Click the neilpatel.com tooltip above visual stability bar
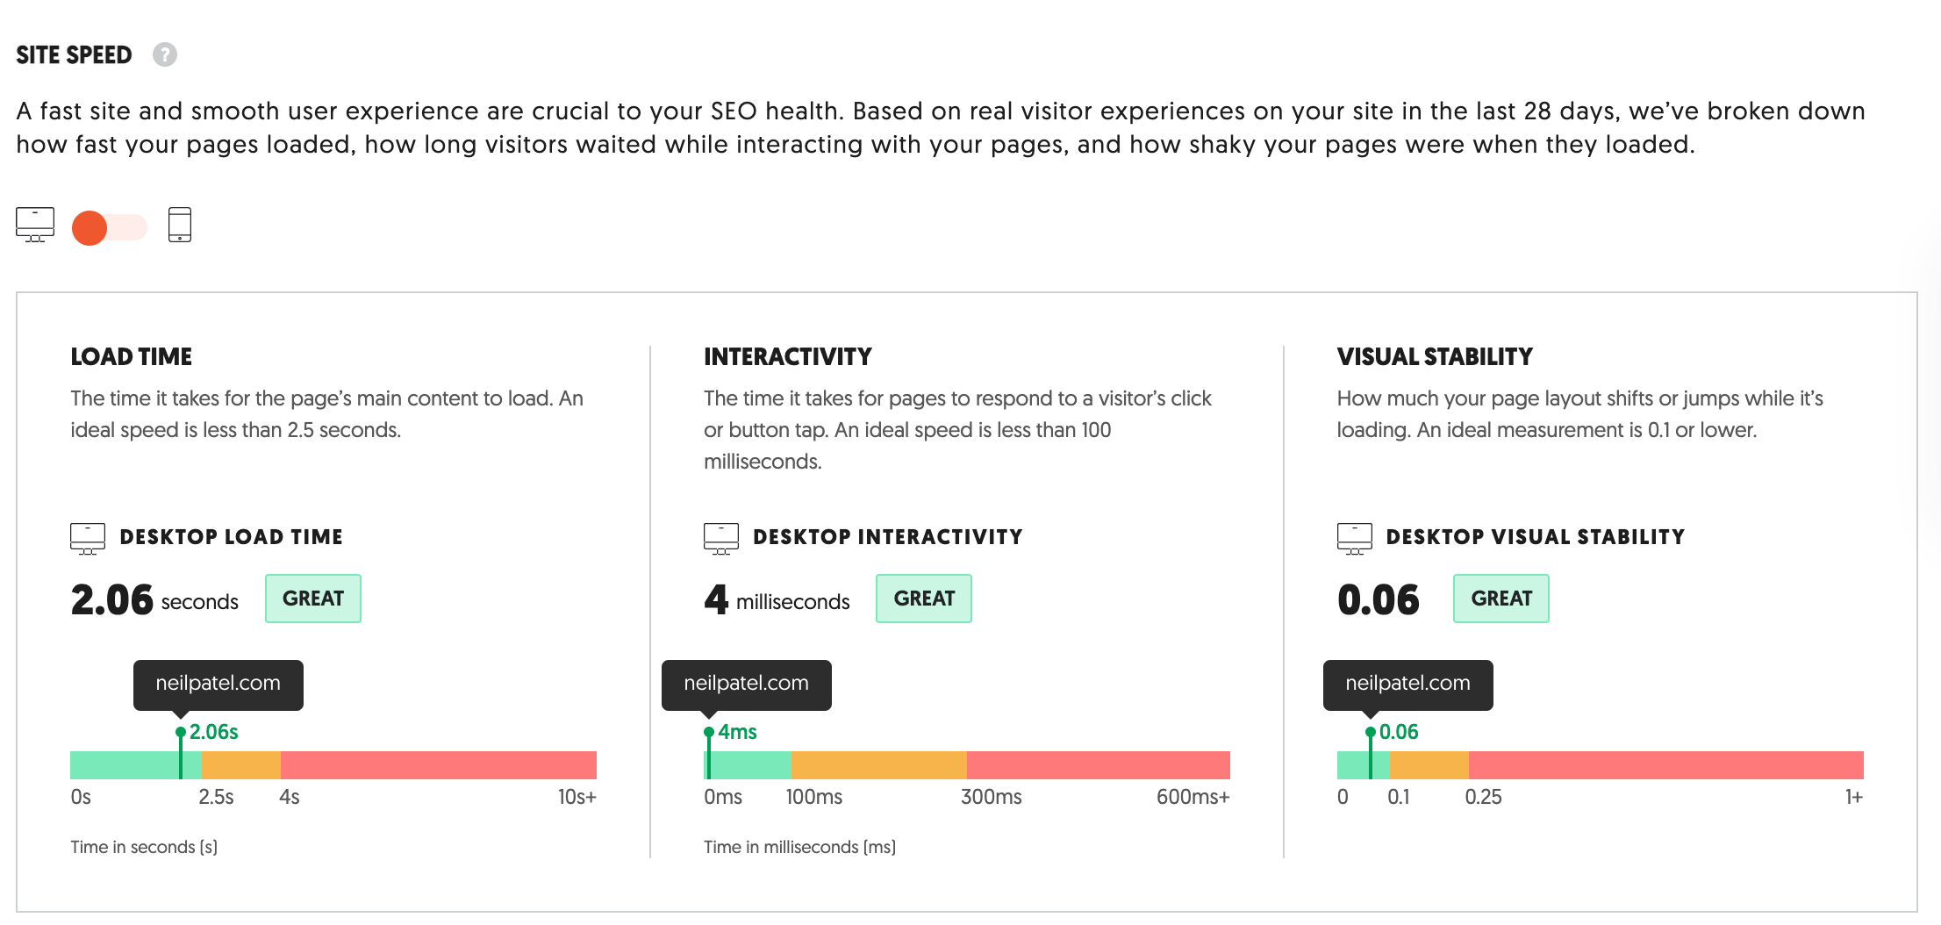The image size is (1941, 925). coord(1408,684)
